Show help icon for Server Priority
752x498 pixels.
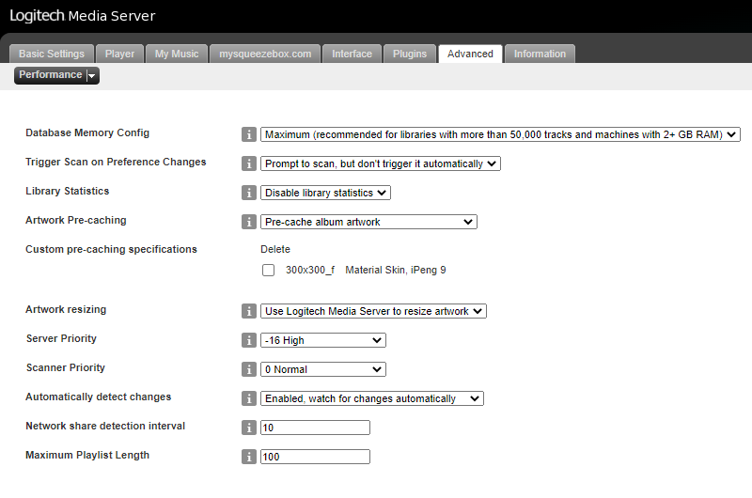(248, 340)
